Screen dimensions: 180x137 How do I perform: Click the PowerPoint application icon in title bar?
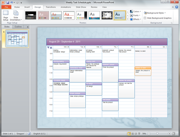[3, 2]
